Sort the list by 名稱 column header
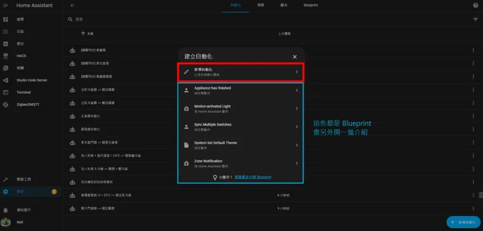Screen dimensions: 483x231 [x=90, y=34]
